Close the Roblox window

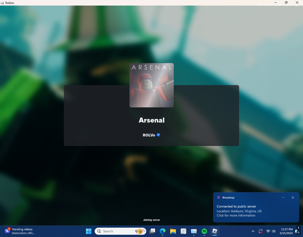coord(297,2)
